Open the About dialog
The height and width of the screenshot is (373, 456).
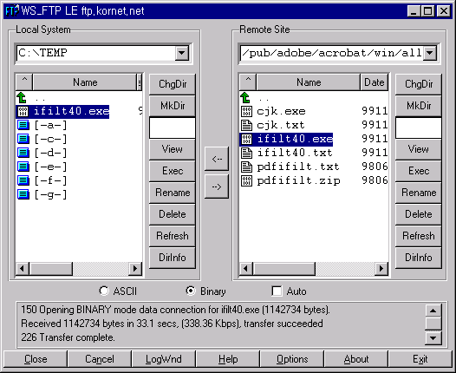point(356,359)
